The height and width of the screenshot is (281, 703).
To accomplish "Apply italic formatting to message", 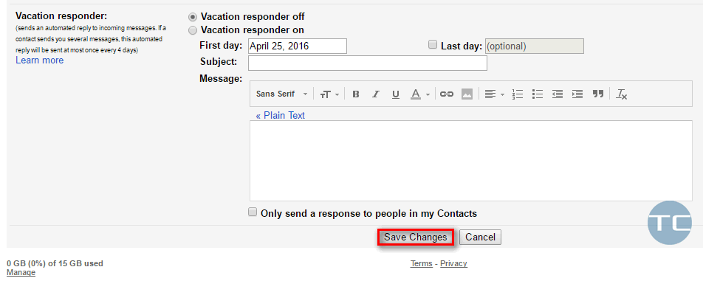I will [376, 94].
